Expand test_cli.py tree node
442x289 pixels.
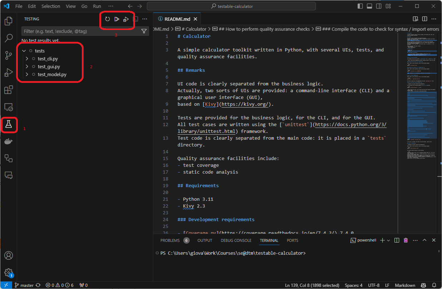tap(27, 59)
